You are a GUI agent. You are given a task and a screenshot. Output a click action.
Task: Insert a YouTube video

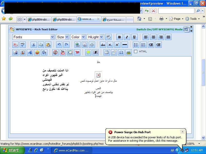pos(63,52)
